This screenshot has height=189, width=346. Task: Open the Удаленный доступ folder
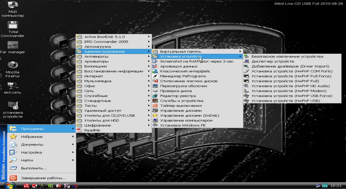(x=114, y=111)
